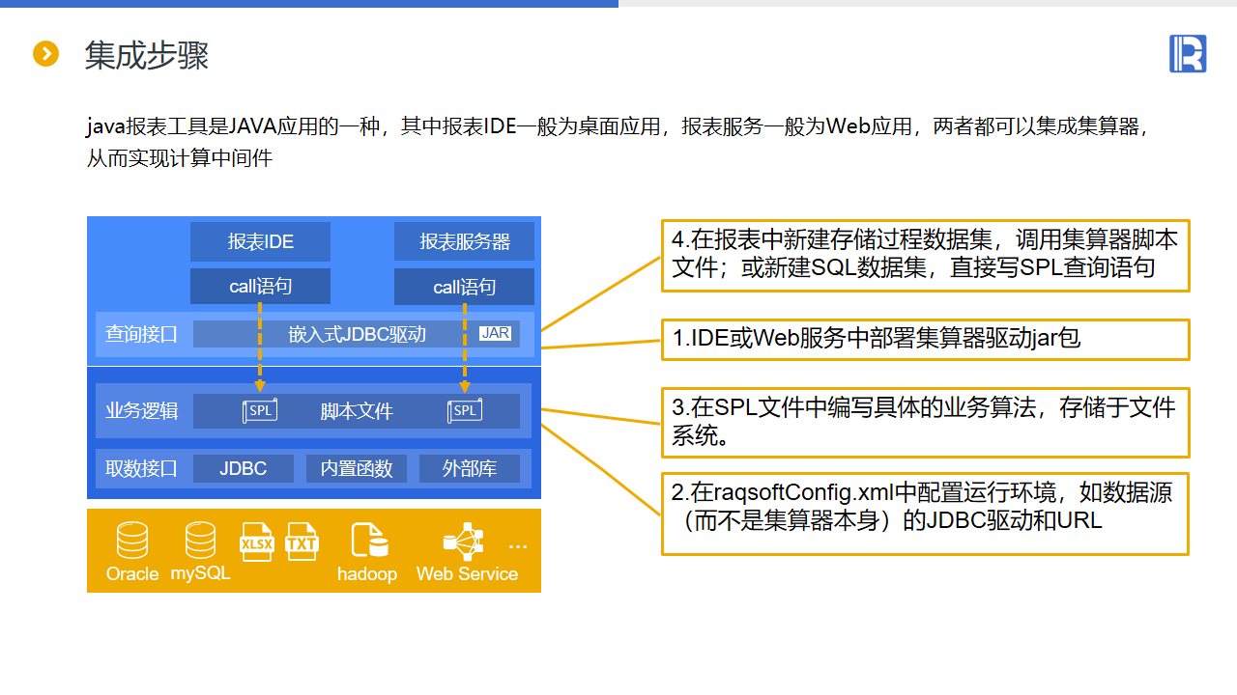
Task: Click the 查询接口 label
Action: (142, 335)
